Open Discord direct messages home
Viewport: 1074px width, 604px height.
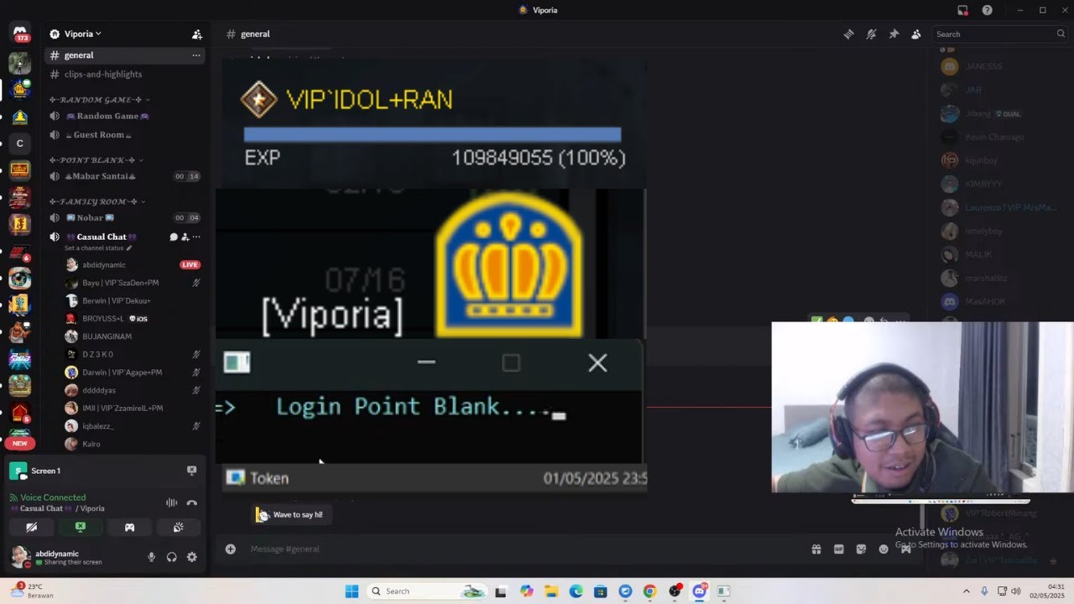[20, 34]
